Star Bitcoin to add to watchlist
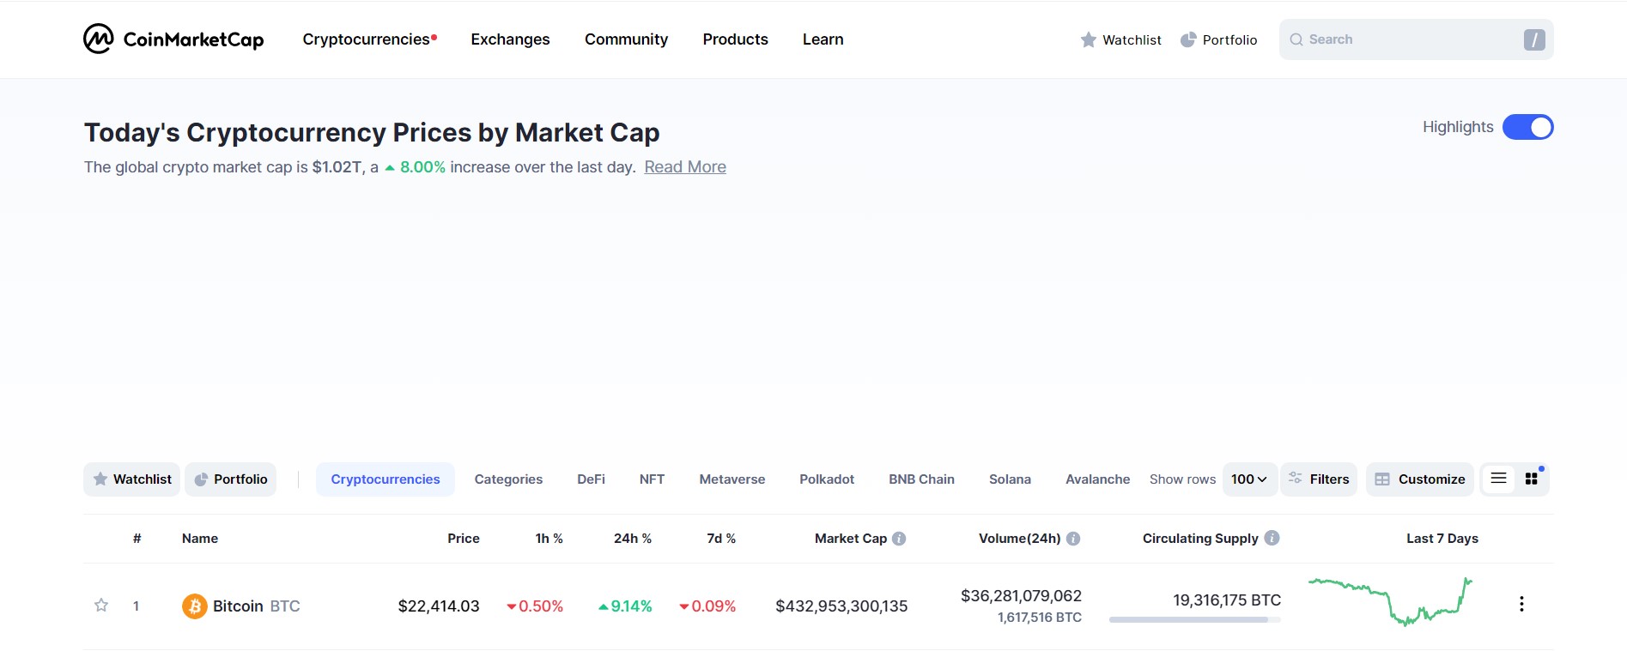 click(x=101, y=606)
